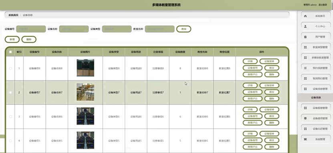Check the checkbox for row 设备编号6
Screen dimensions: 333x153
10,117
